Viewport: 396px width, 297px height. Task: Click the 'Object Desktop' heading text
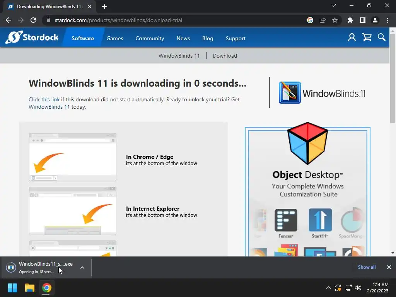[x=307, y=175]
